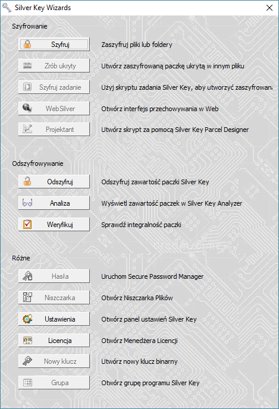This screenshot has width=279, height=409.
Task: Click the Projektant parcel designer button
Action: point(54,129)
